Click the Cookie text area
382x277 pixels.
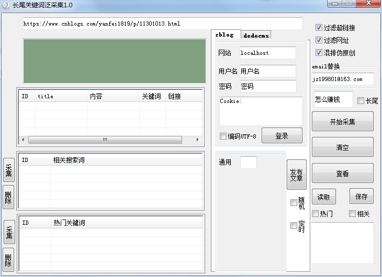click(x=261, y=111)
